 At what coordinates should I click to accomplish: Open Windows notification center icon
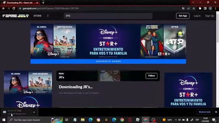point(214,120)
